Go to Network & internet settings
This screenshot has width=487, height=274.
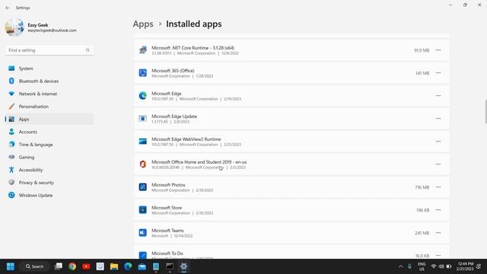49,94
